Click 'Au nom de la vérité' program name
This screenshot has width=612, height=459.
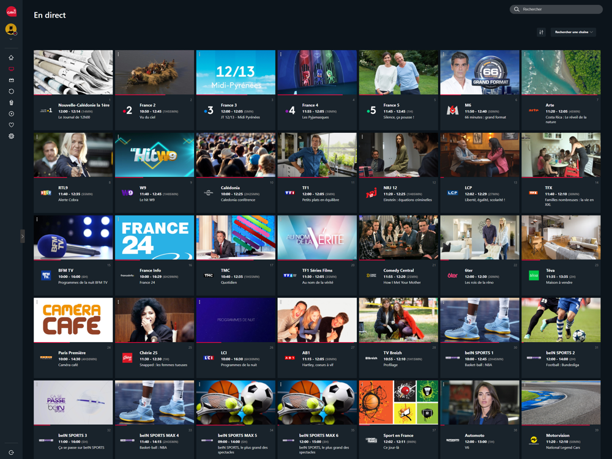[x=318, y=283]
